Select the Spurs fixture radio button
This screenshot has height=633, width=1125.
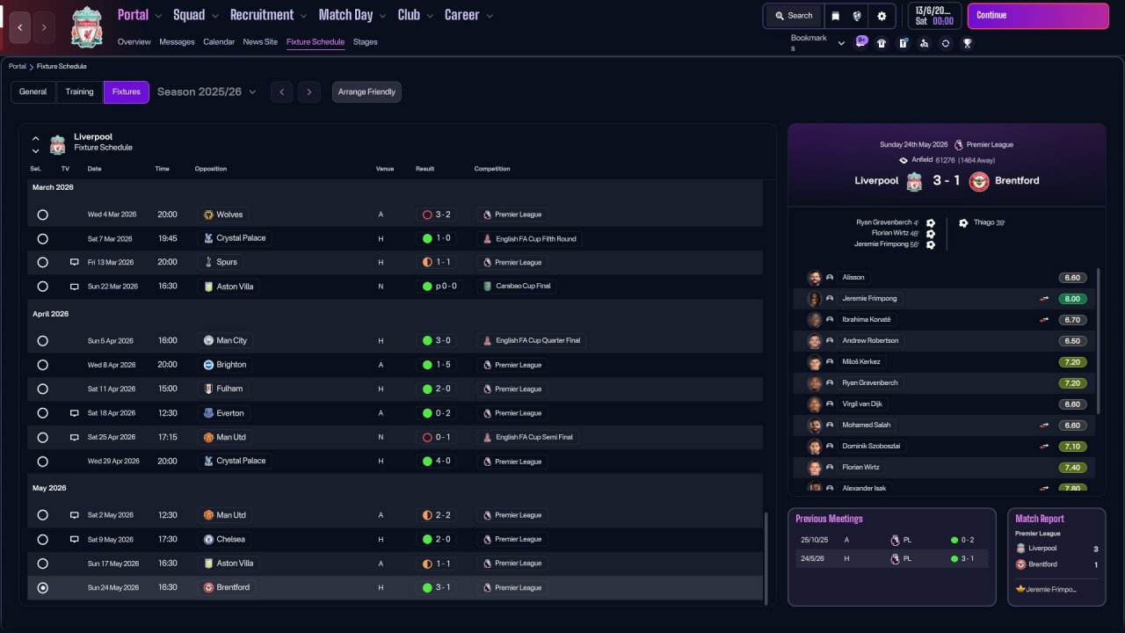tap(42, 262)
